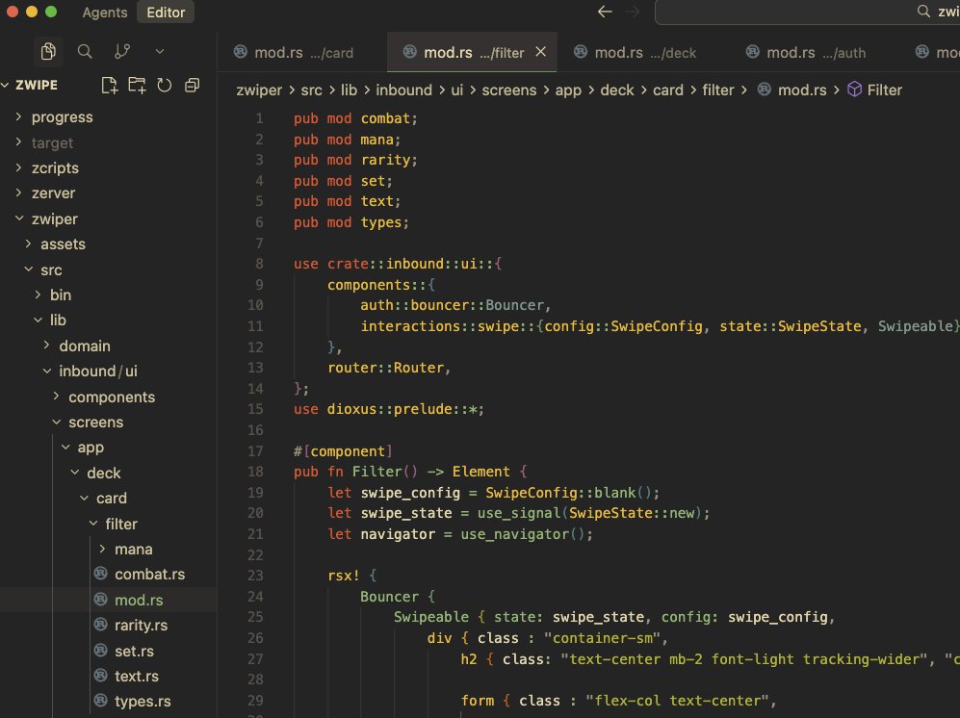Click the Bouncer element on line 24

tap(389, 596)
